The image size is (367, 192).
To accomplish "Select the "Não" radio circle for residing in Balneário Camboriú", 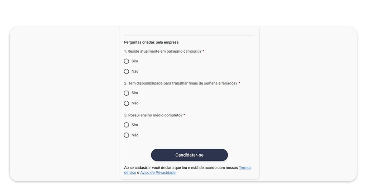I will tap(127, 71).
